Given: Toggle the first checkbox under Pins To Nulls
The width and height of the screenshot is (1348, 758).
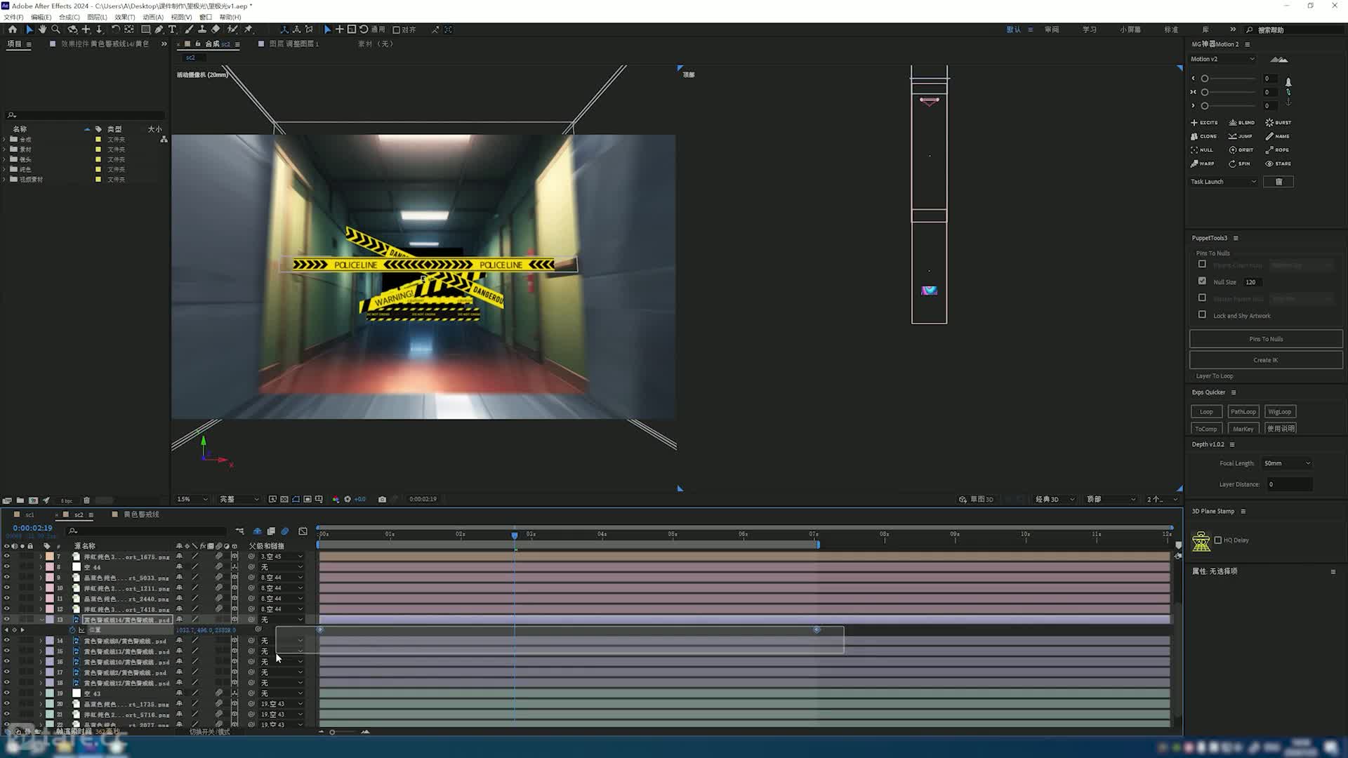Looking at the screenshot, I should coord(1202,264).
